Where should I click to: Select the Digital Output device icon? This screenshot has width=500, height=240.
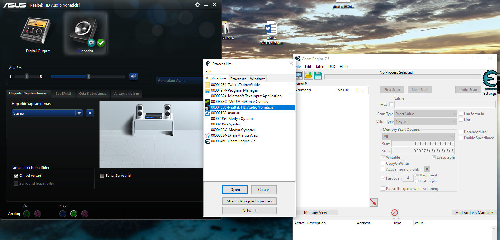pos(35,31)
